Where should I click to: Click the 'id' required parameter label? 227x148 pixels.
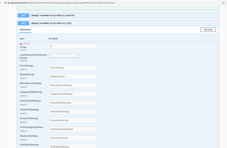21,44
